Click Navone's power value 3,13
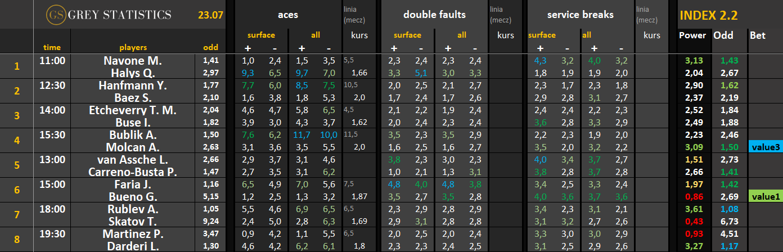Image resolution: width=783 pixels, height=252 pixels. [695, 60]
